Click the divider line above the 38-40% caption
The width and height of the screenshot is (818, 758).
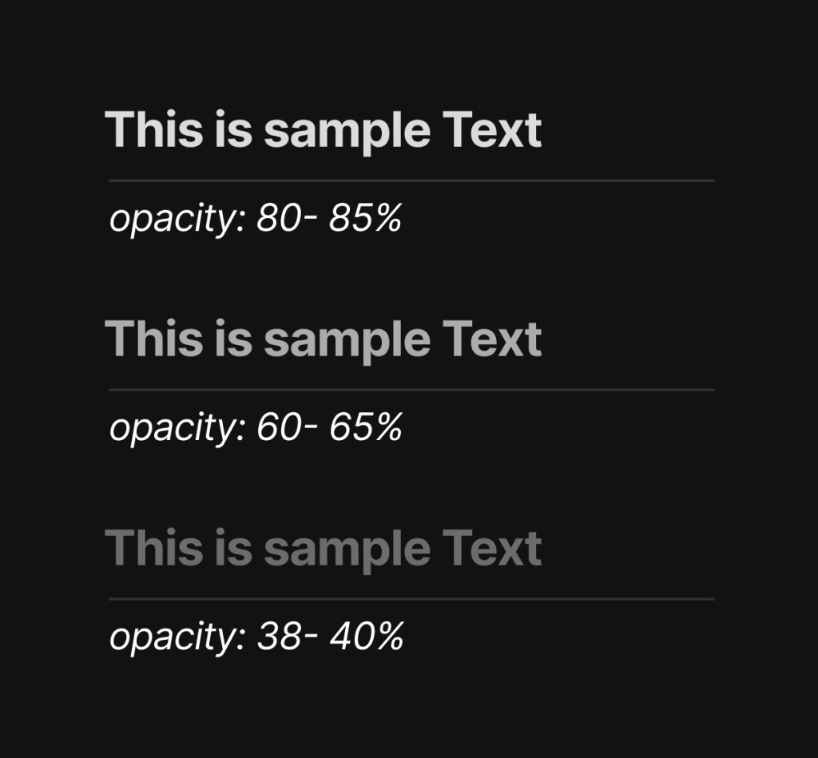click(x=411, y=599)
